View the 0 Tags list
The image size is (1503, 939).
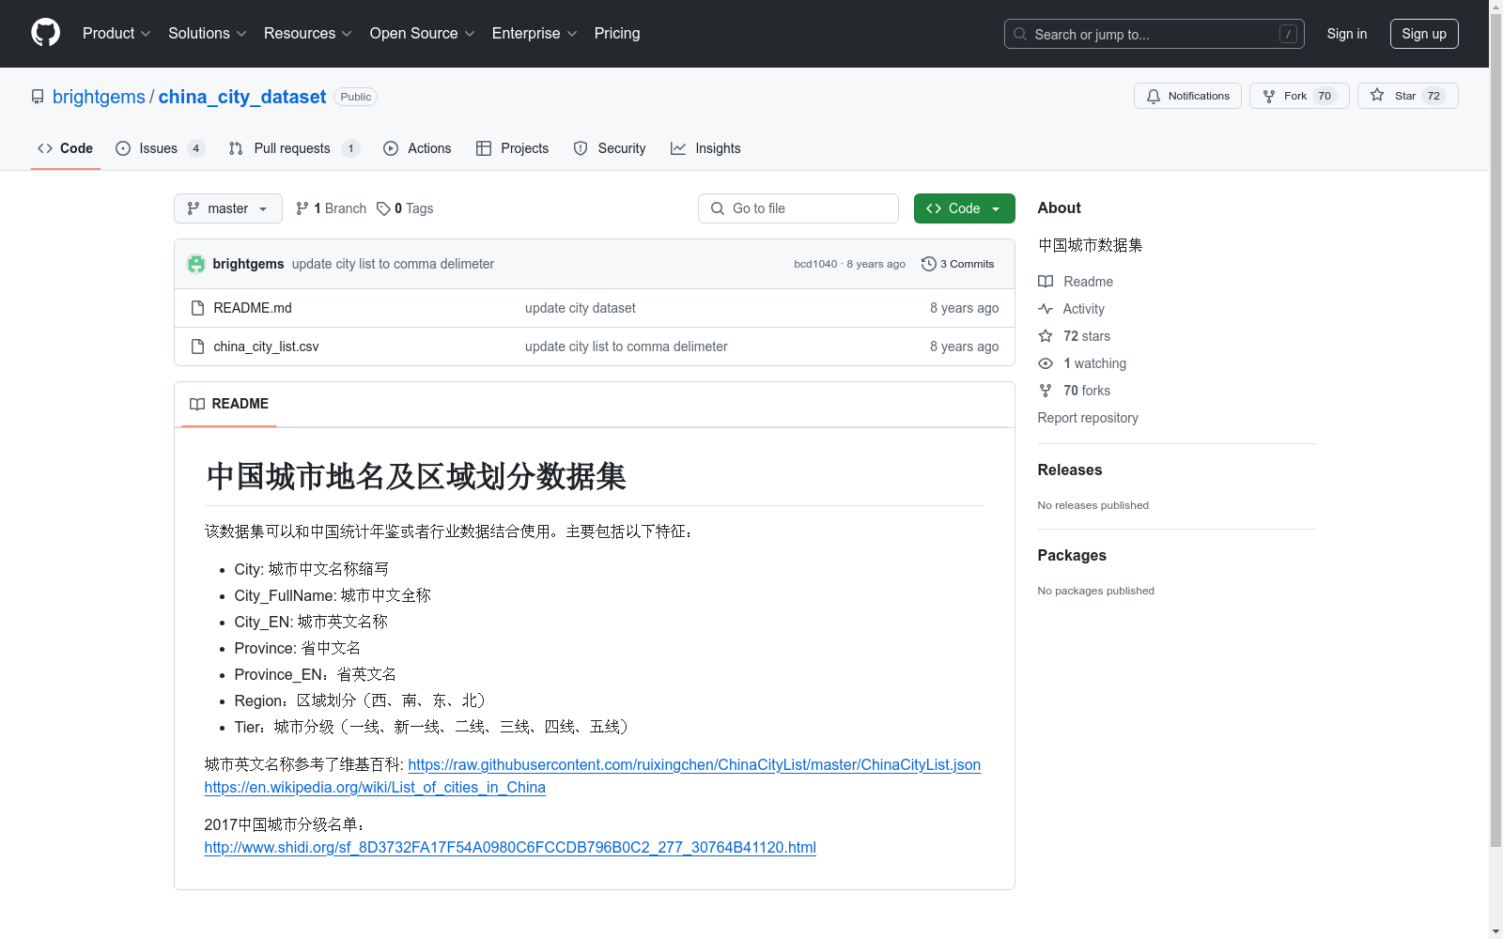click(405, 208)
